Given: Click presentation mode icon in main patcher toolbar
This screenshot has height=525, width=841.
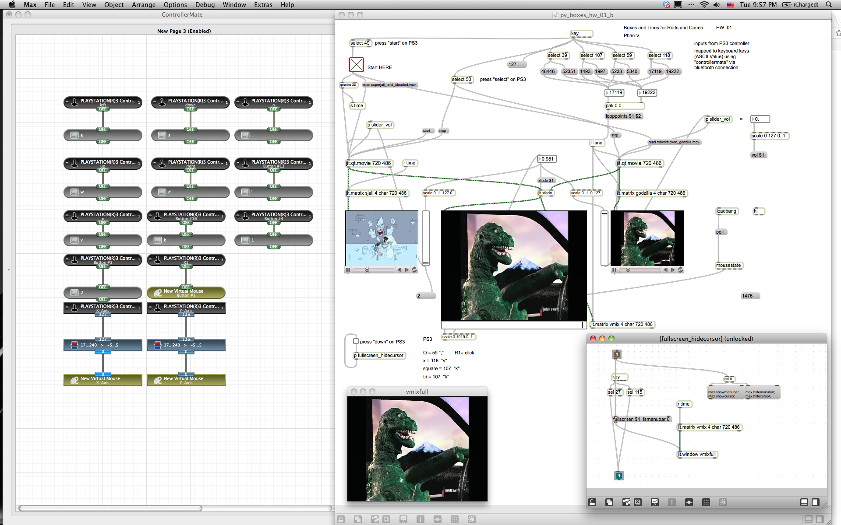Looking at the screenshot, I should (x=403, y=519).
